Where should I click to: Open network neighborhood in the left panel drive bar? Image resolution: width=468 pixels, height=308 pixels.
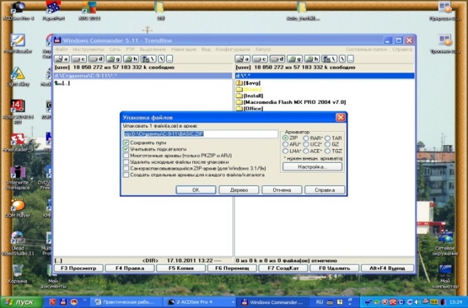pyautogui.click(x=148, y=59)
